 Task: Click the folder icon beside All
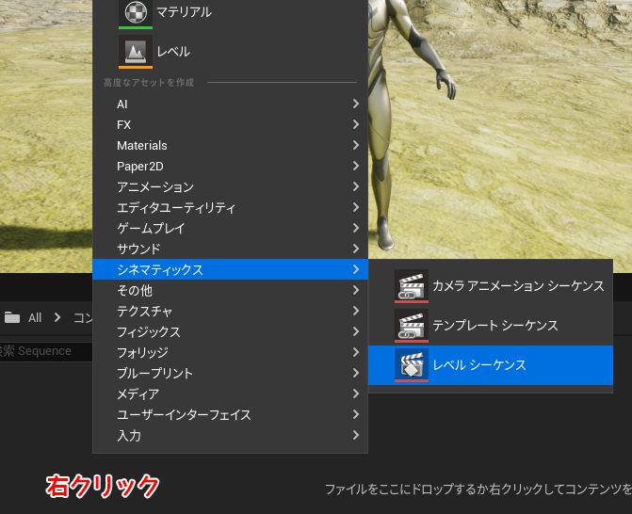(x=12, y=317)
